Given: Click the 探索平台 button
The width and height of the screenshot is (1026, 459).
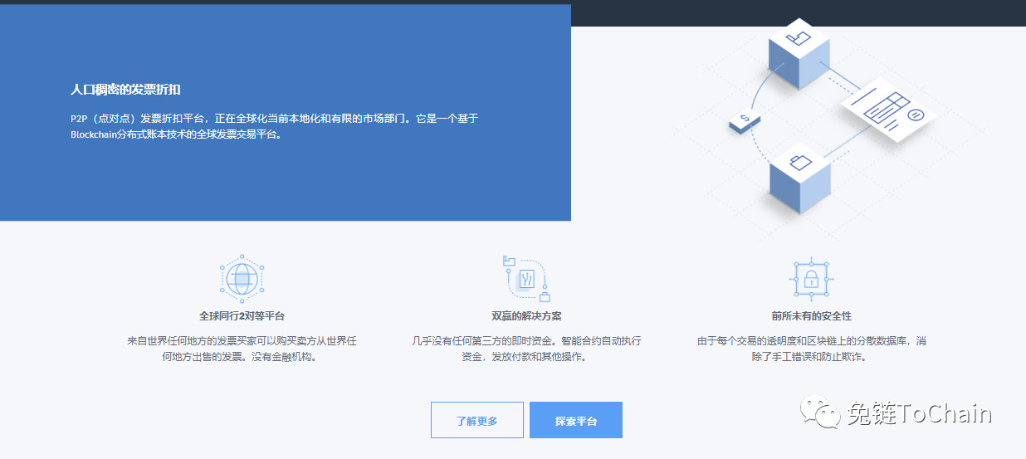Looking at the screenshot, I should (x=576, y=420).
